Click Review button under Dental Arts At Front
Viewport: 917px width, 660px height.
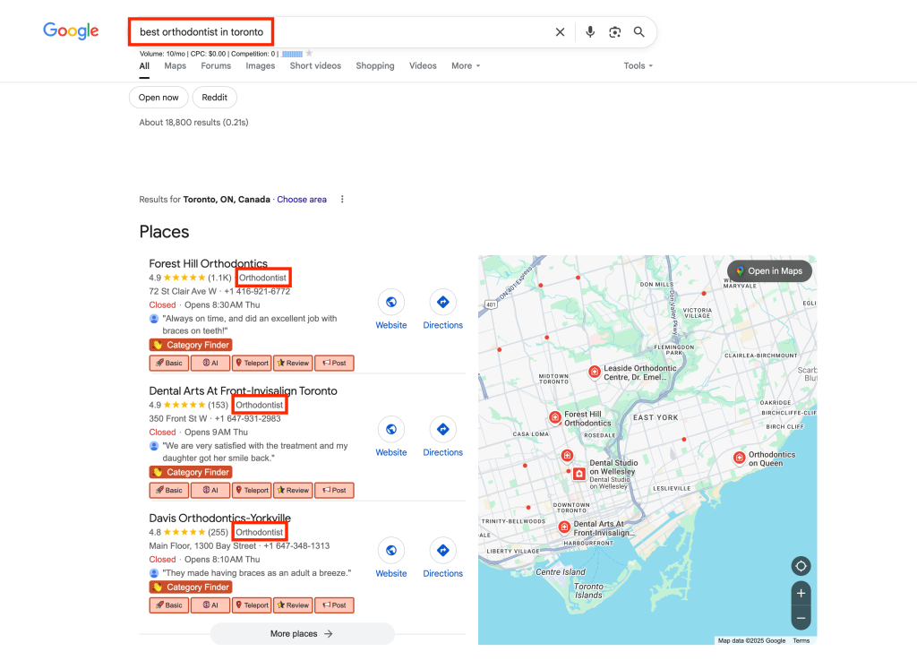tap(293, 491)
